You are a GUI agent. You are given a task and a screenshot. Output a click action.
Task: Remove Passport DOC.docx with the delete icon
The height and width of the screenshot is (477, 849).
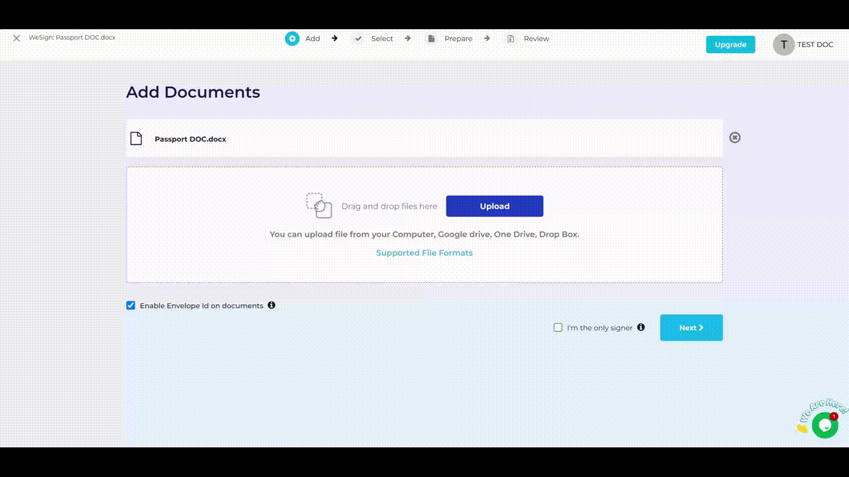pyautogui.click(x=735, y=138)
